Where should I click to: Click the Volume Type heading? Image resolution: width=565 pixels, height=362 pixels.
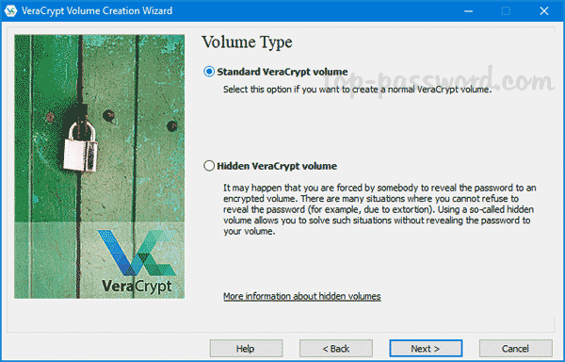[x=247, y=42]
